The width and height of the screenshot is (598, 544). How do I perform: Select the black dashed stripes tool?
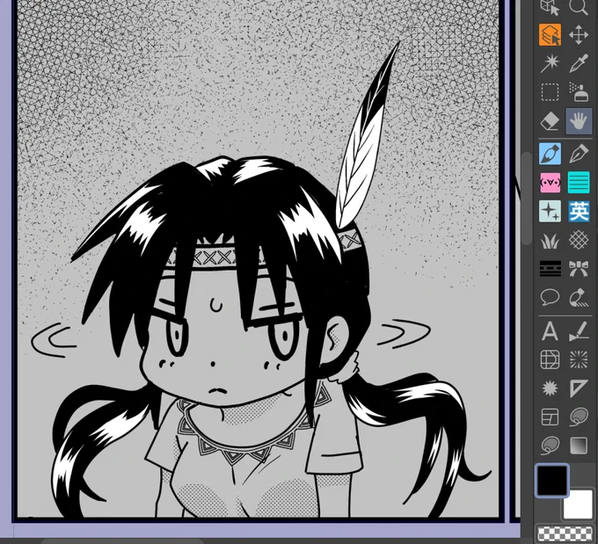click(x=550, y=269)
